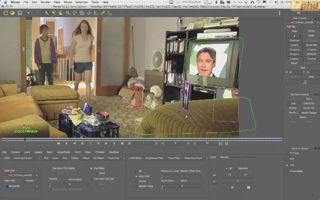Viewport: 320px width, 200px height.
Task: Enable the Render Clips checkbox
Action: click(x=136, y=186)
